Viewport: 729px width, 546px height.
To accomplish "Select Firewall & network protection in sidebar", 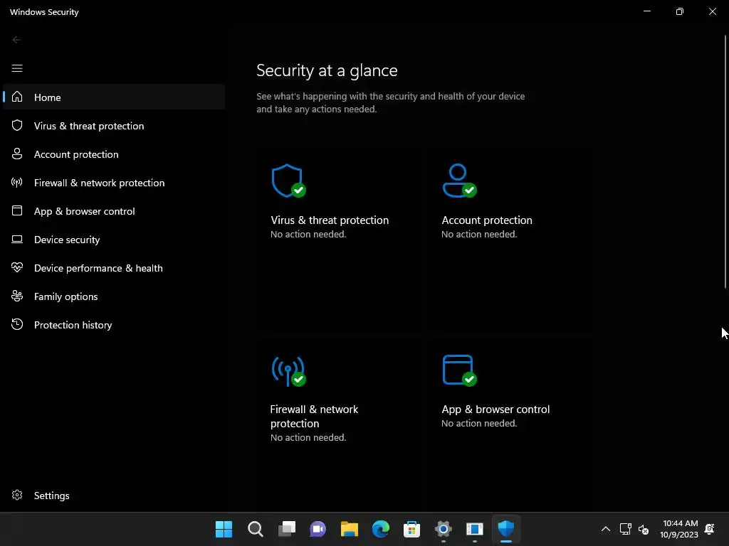I will tap(114, 183).
